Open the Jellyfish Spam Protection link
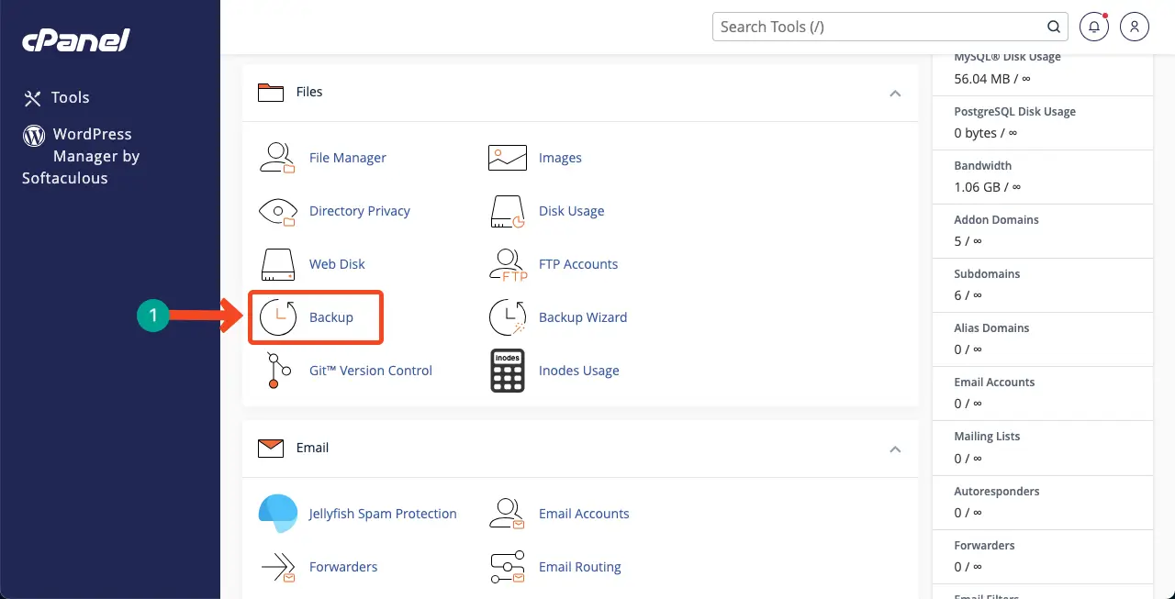Screen dimensions: 1175x599 (x=383, y=514)
